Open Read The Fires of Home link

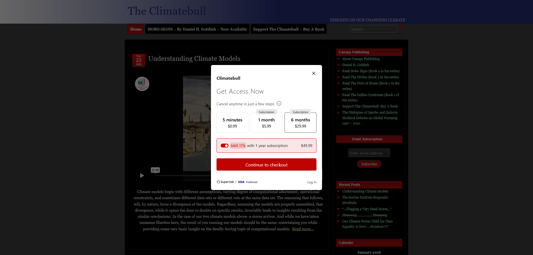click(x=371, y=86)
